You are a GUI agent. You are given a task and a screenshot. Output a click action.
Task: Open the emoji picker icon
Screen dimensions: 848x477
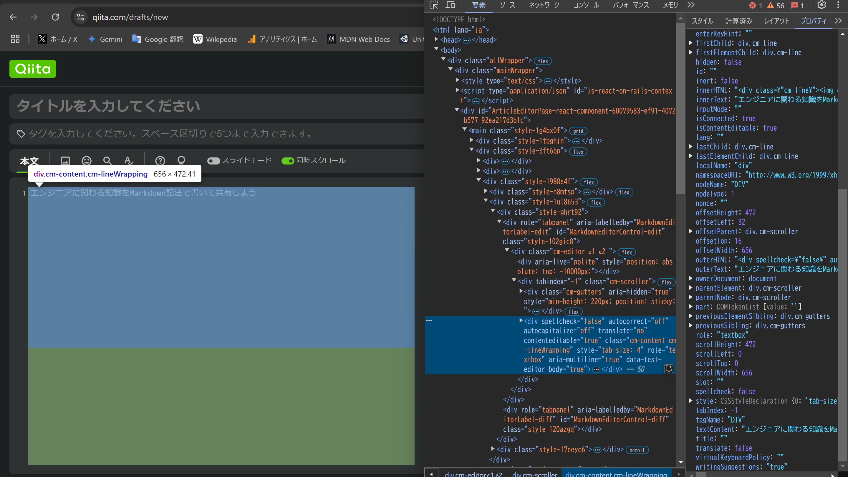[87, 161]
